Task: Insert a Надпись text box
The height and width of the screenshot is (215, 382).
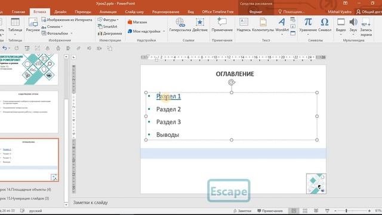Action: click(244, 25)
